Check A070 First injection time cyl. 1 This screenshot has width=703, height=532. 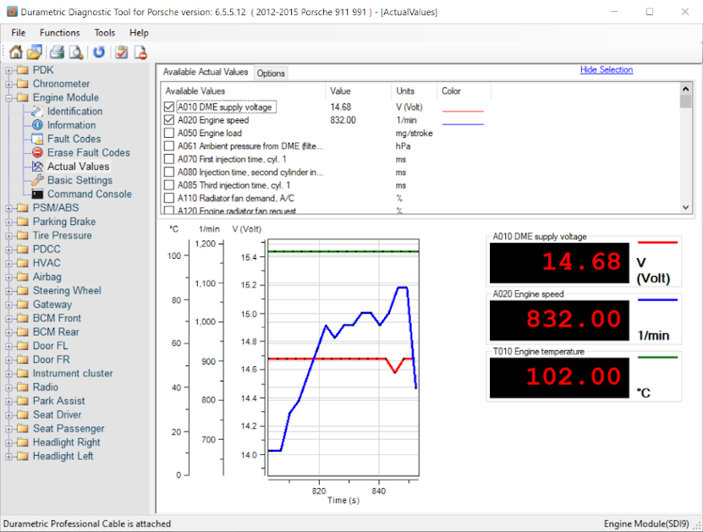[x=169, y=159]
